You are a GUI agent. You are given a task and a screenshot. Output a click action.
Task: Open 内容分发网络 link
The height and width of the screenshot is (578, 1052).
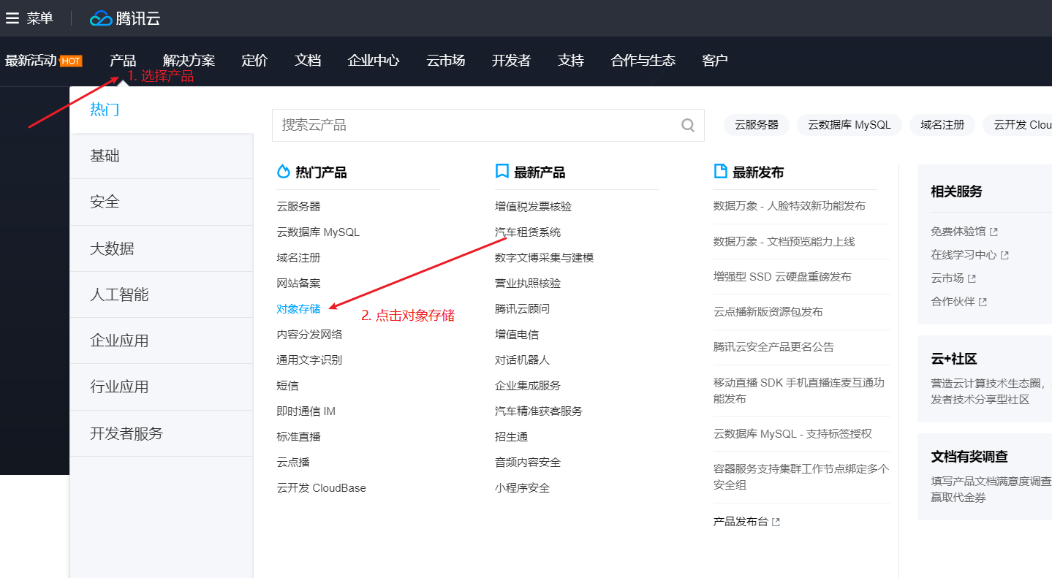[x=309, y=335]
